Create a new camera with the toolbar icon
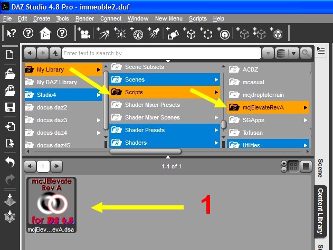 [84, 33]
